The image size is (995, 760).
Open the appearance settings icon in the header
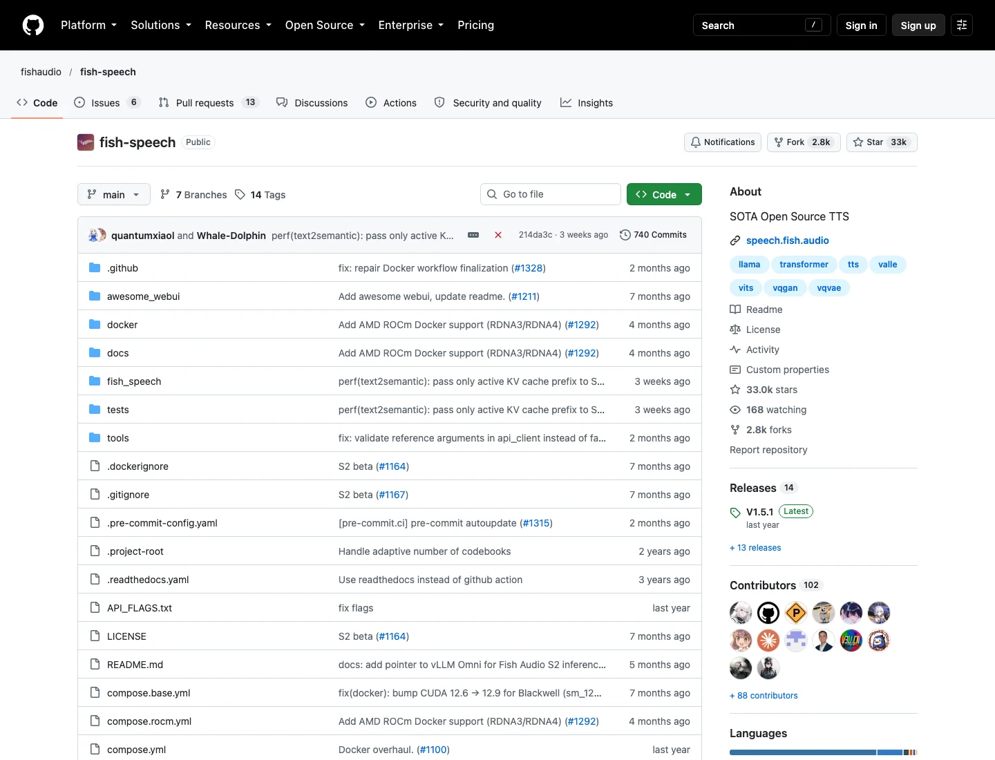962,25
